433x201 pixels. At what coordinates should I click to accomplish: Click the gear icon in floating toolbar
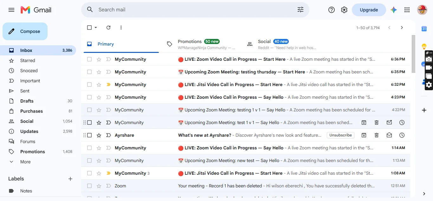point(429,85)
